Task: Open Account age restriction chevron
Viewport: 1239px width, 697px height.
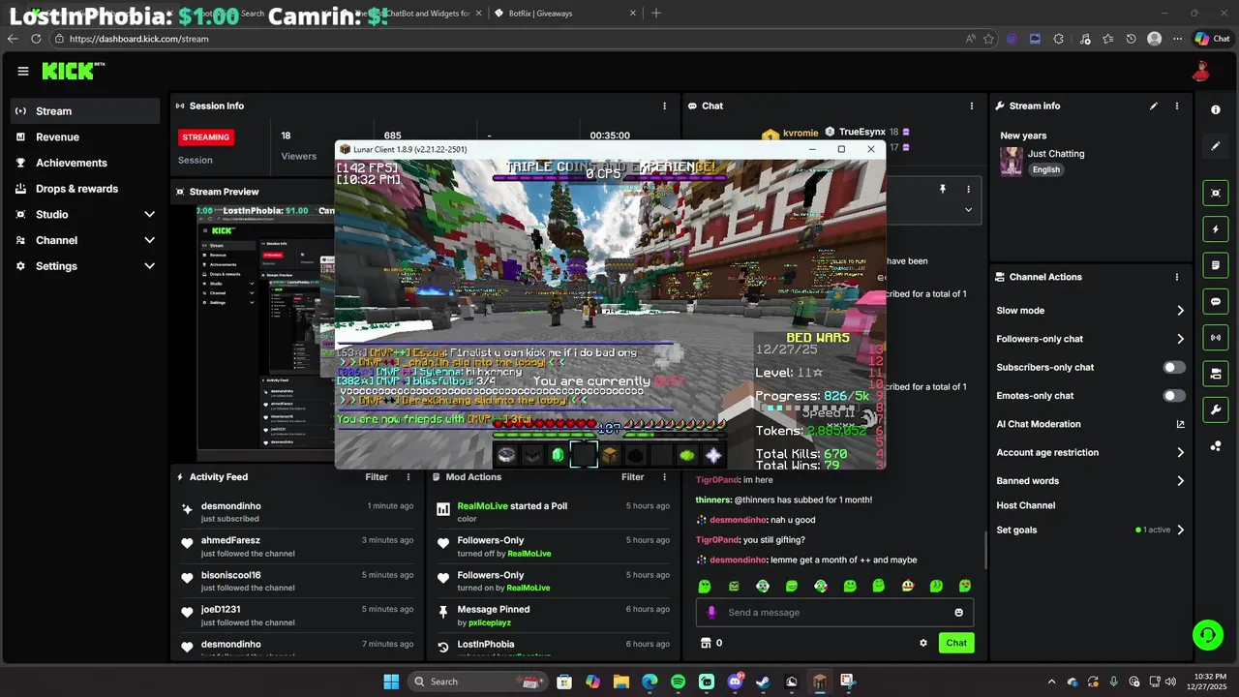Action: coord(1180,452)
